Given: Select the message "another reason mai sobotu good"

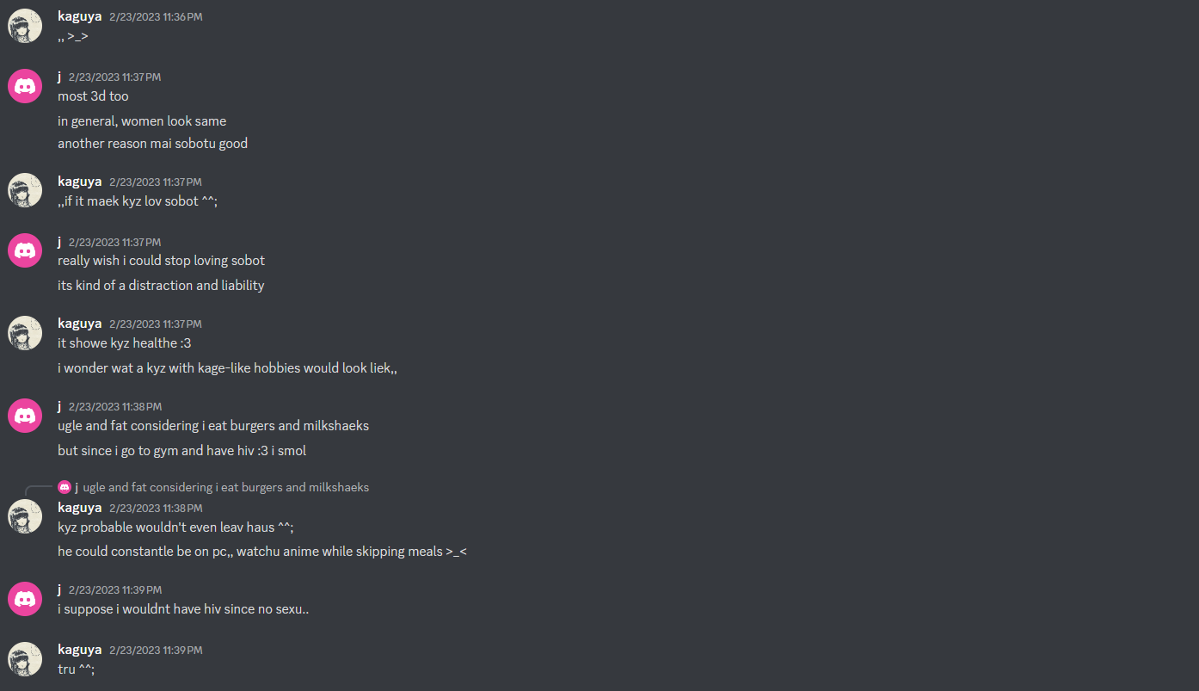Looking at the screenshot, I should click(x=152, y=144).
